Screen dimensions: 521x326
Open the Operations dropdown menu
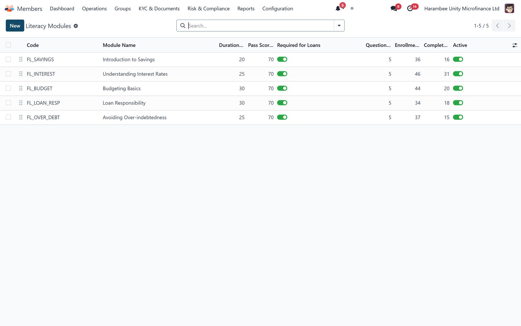tap(94, 8)
